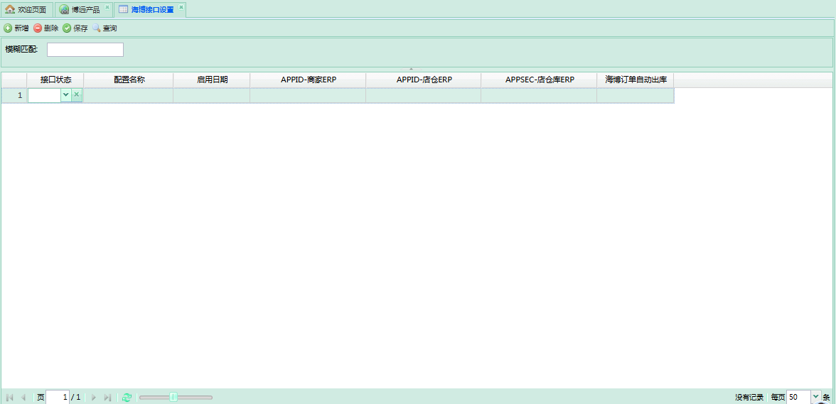Switch to the 欢迎页面 tab
836x404 pixels.
[26, 10]
